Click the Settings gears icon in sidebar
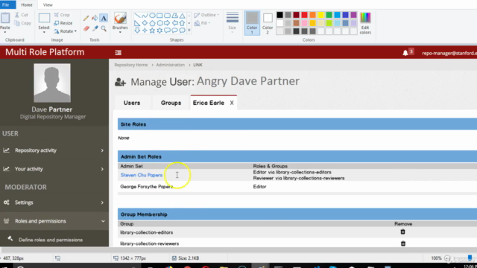Screen dimensions: 477x268 tap(7, 202)
